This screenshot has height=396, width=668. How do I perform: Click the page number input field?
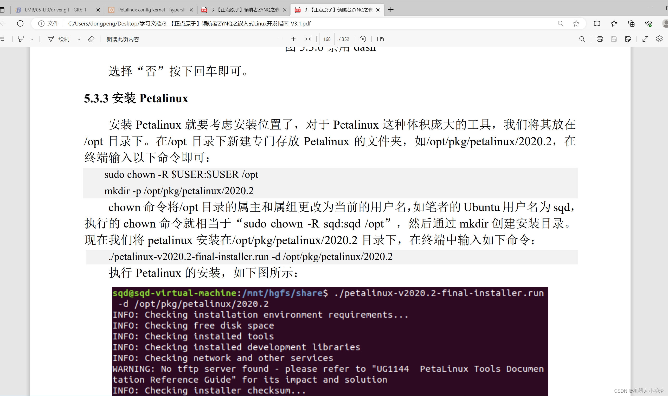tap(327, 39)
